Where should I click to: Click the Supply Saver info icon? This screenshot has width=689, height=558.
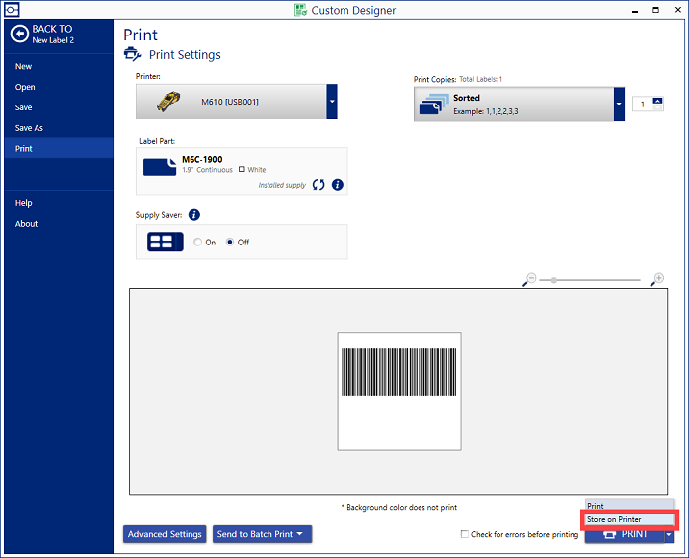point(194,214)
